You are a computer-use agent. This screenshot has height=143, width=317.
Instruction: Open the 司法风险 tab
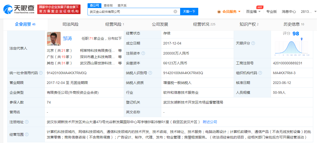70,24
